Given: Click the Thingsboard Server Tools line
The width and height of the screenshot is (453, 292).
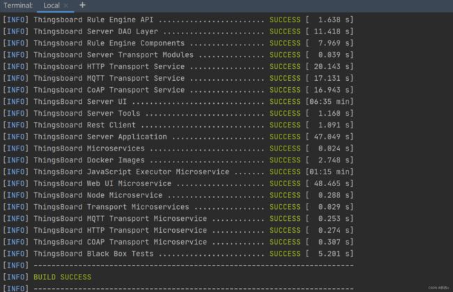Looking at the screenshot, I should 178,113.
